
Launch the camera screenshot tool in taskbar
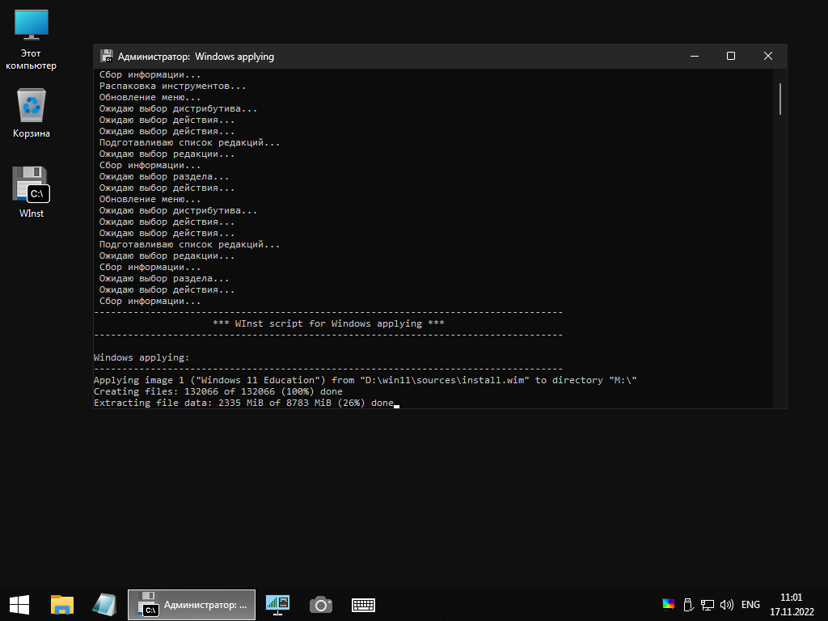[x=320, y=605]
